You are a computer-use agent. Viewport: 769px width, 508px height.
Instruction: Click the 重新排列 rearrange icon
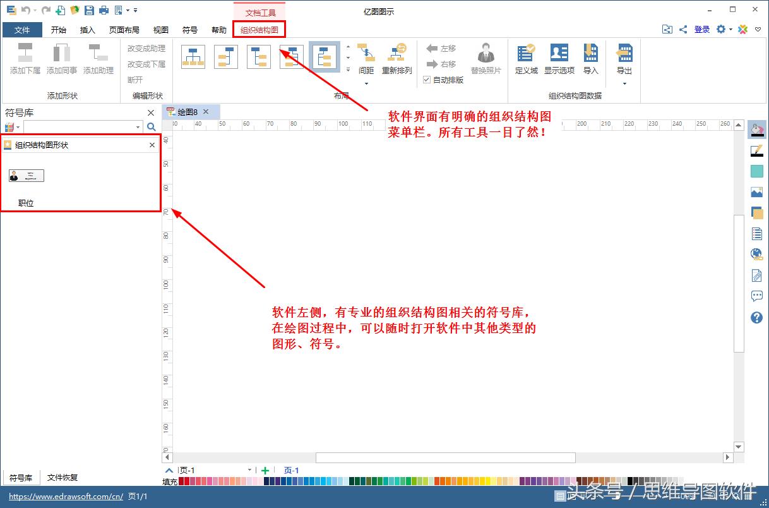pos(397,52)
